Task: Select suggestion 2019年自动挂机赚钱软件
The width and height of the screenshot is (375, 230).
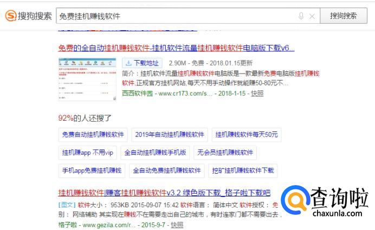Action: [x=170, y=135]
